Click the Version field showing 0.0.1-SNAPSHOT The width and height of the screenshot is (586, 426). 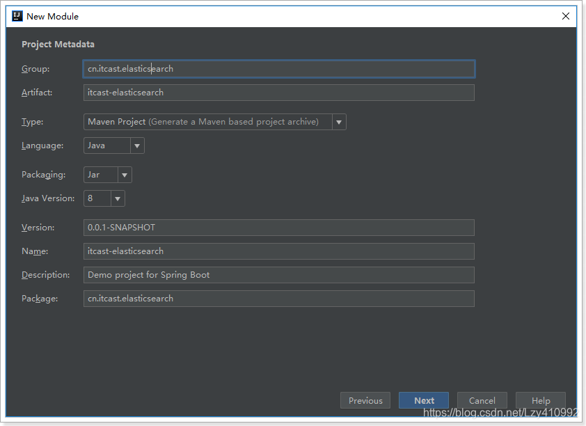click(278, 227)
